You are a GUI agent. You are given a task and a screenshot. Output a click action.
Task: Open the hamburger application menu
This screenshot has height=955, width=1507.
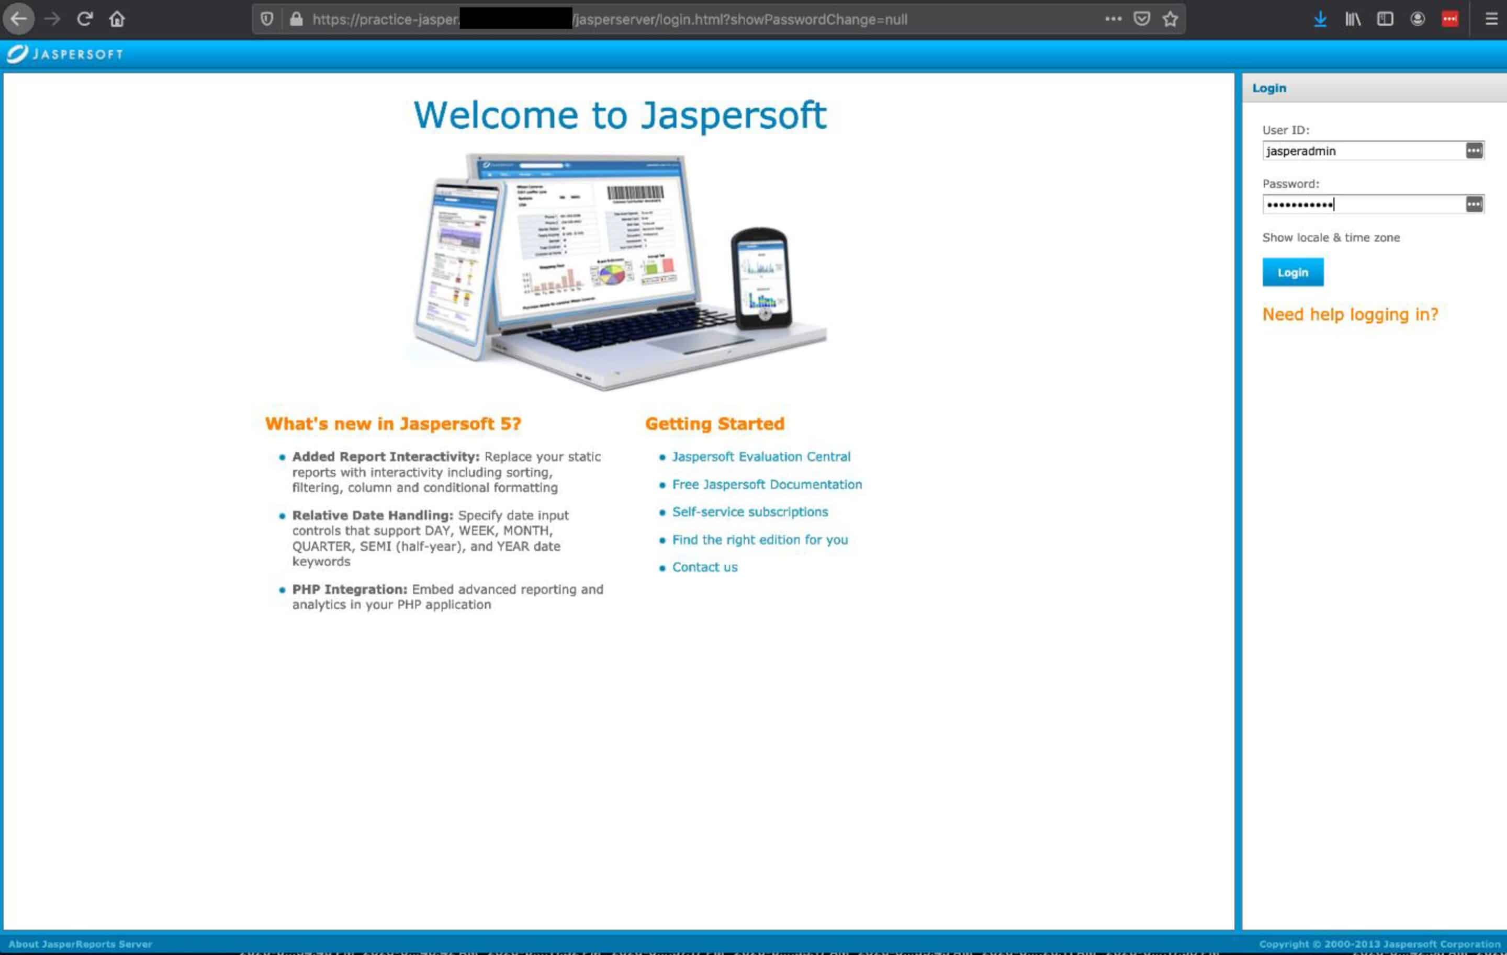1491,19
